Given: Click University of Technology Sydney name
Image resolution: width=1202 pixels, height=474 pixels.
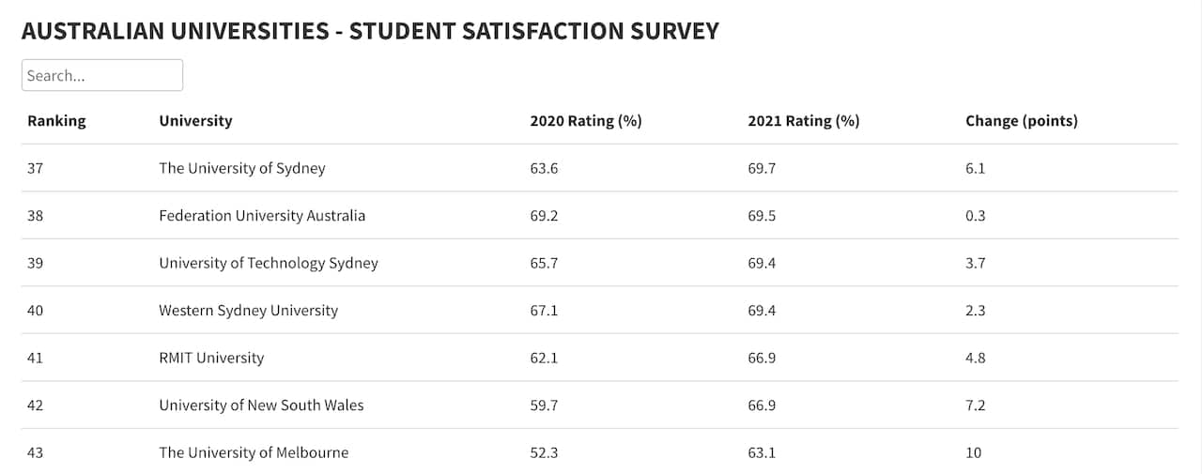Looking at the screenshot, I should tap(268, 263).
